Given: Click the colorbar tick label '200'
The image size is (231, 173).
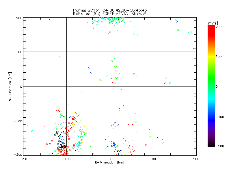Looking at the screenshot, I should [219, 27].
